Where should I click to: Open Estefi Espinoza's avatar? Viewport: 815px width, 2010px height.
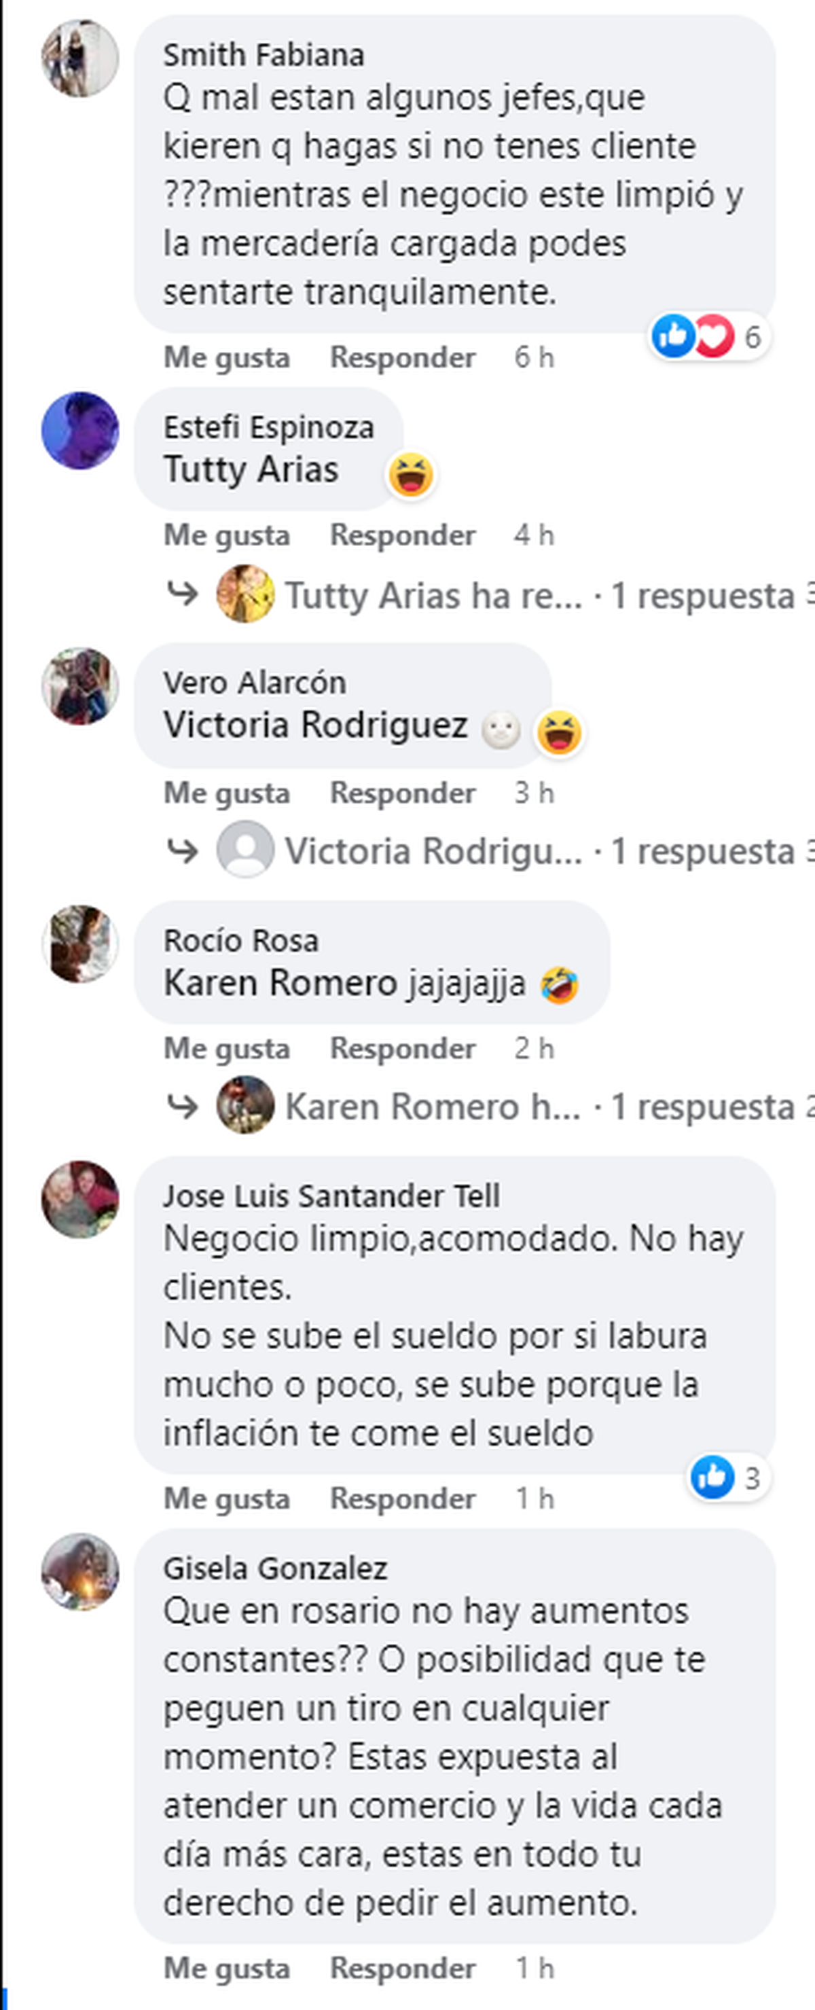79,431
